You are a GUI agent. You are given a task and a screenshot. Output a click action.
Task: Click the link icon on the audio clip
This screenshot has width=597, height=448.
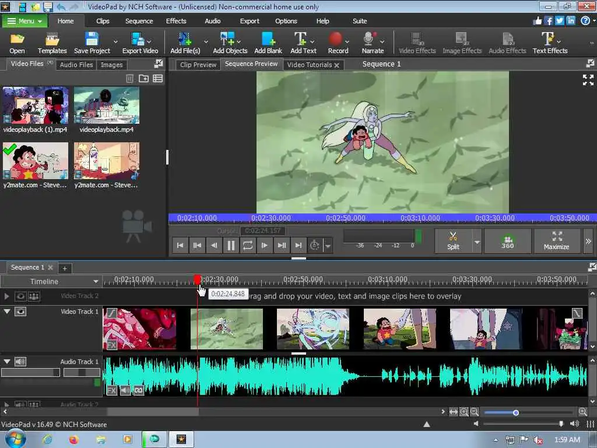click(139, 390)
